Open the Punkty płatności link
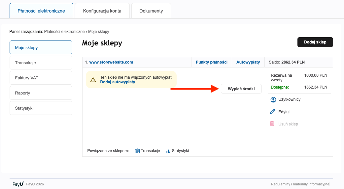Image resolution: width=344 pixels, height=189 pixels. click(x=211, y=62)
